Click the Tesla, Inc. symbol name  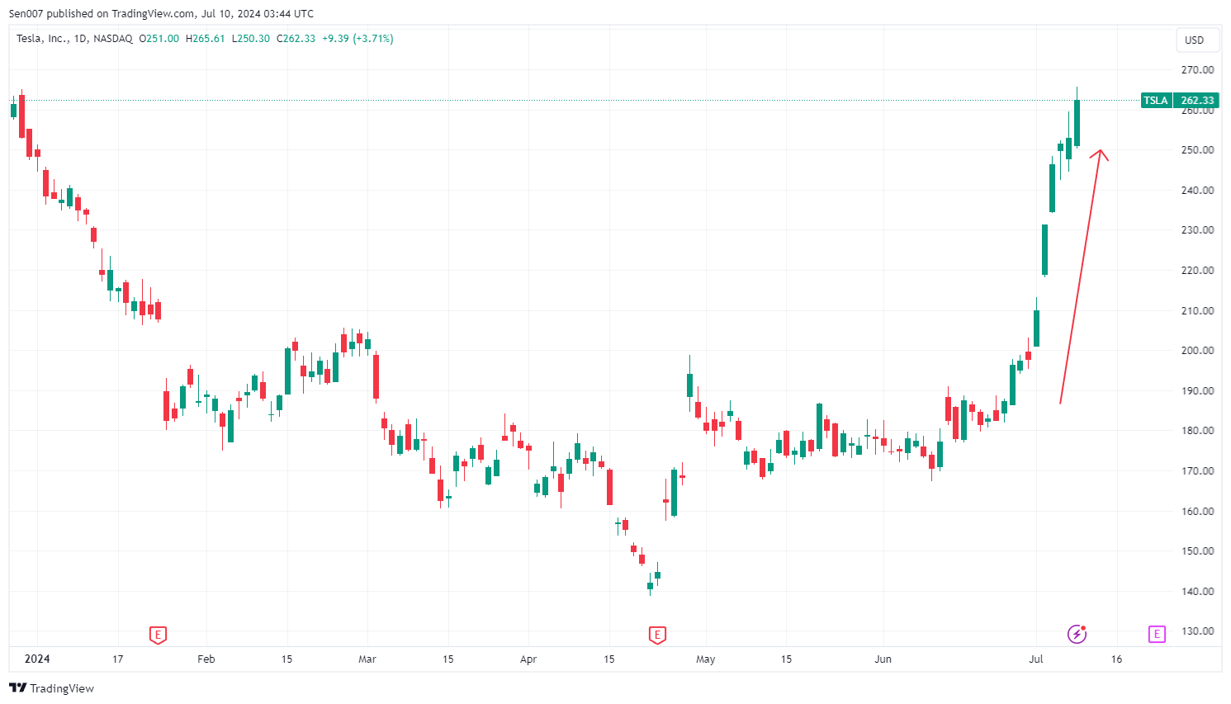click(42, 39)
